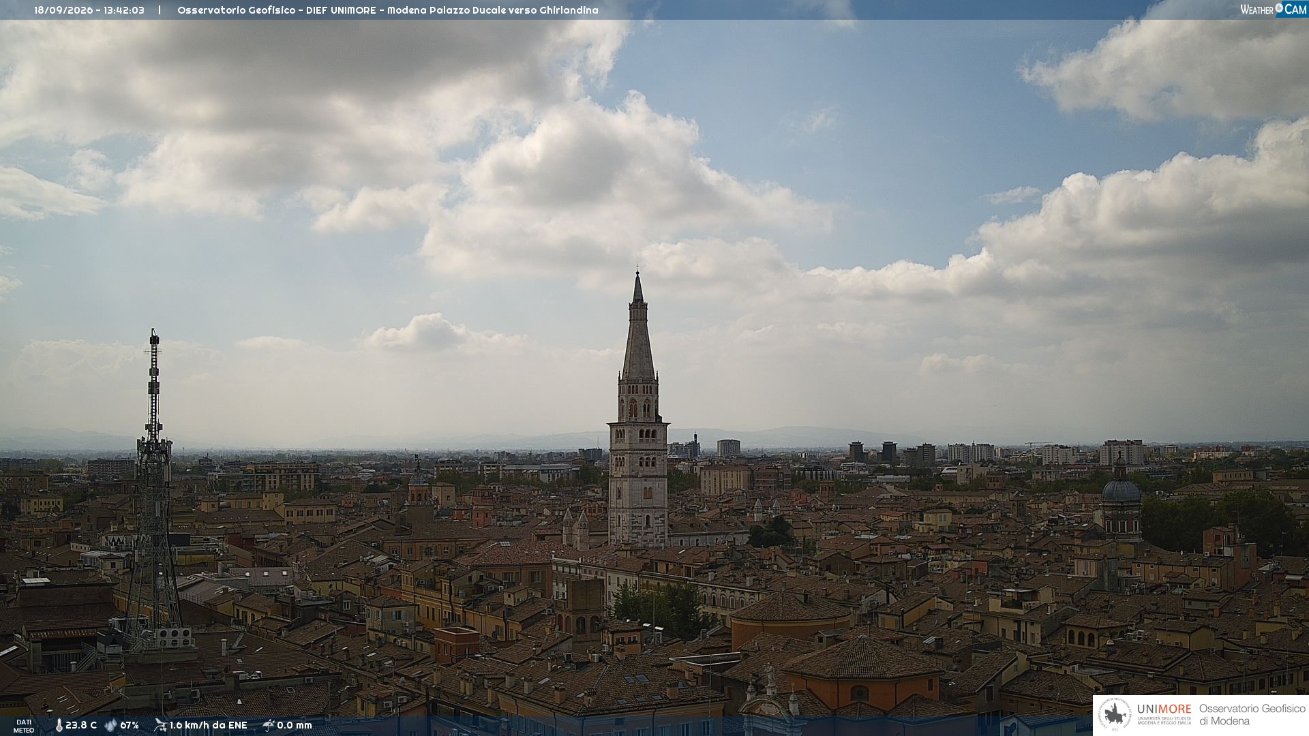
Task: Click the WeatherCAM logo
Action: click(x=1274, y=10)
